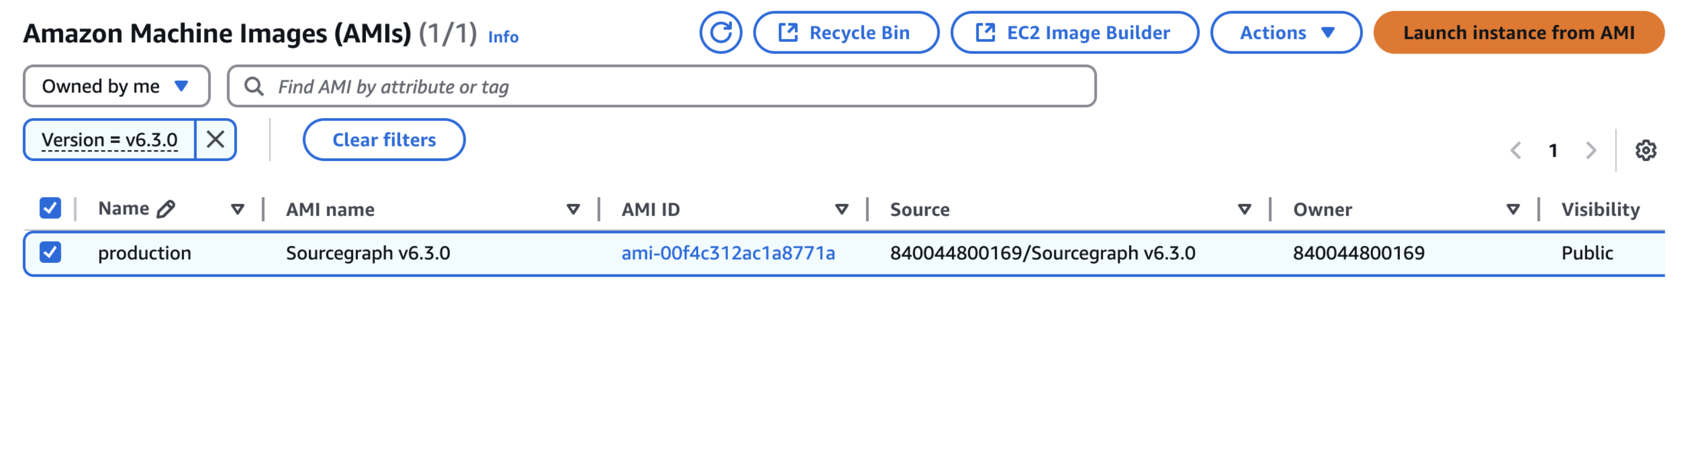Open the Source column sort dropdown
The width and height of the screenshot is (1682, 460).
coord(1245,209)
